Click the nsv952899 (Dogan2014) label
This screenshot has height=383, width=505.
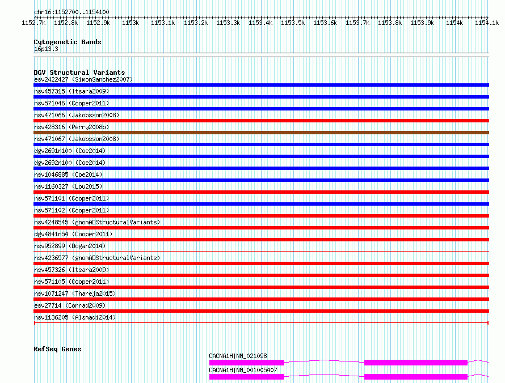70,246
